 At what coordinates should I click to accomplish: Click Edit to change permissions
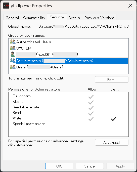pyautogui.click(x=112, y=79)
